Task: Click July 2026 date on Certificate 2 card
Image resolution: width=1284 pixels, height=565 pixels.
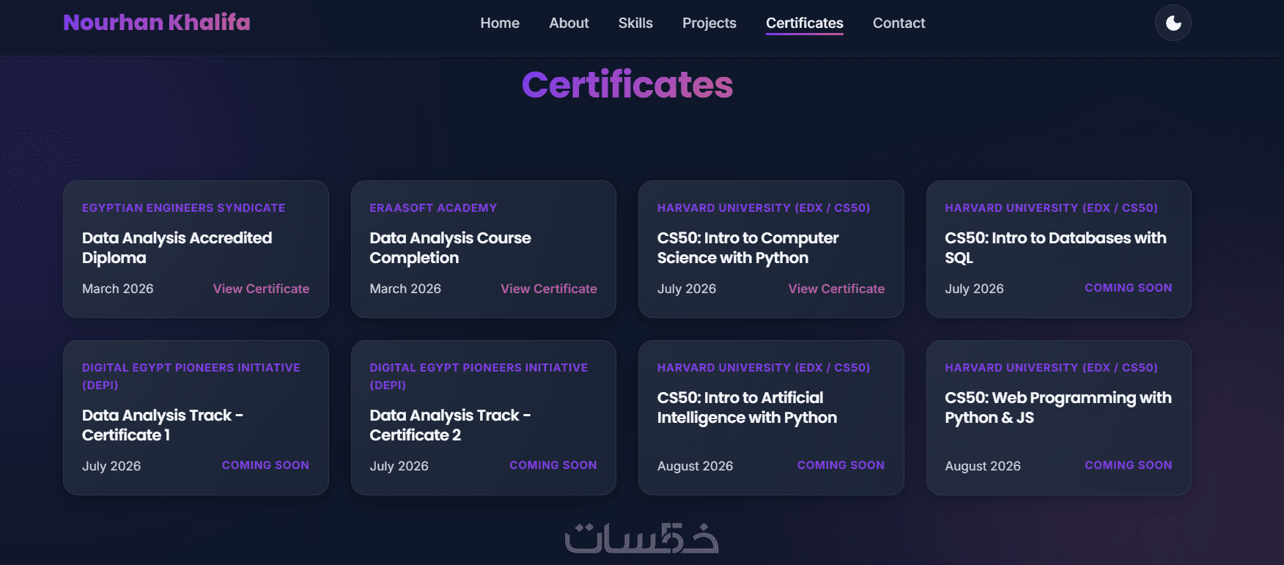Action: click(x=399, y=466)
